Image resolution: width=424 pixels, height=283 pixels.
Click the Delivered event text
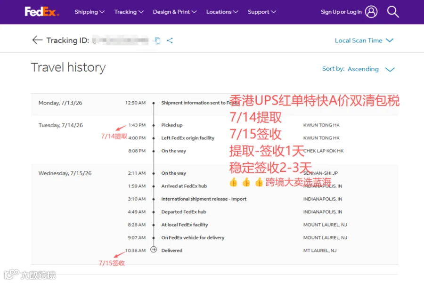[x=171, y=251]
